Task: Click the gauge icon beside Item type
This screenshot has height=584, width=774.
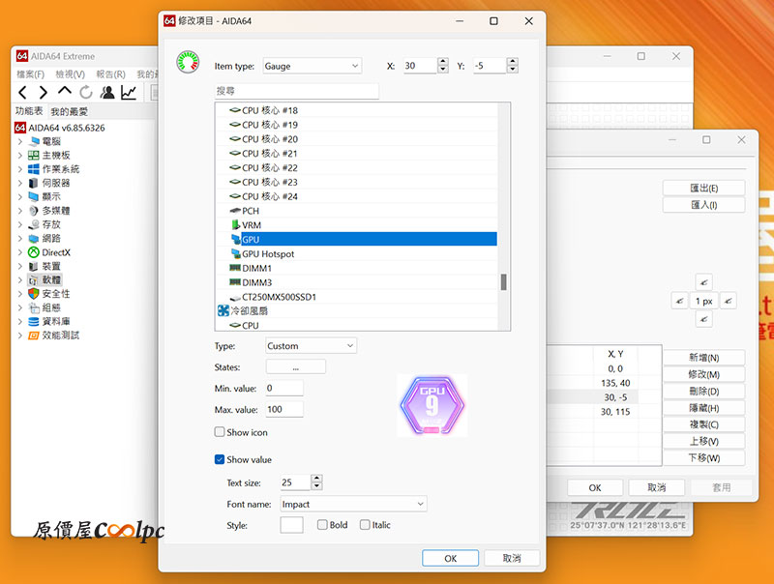Action: [x=188, y=62]
